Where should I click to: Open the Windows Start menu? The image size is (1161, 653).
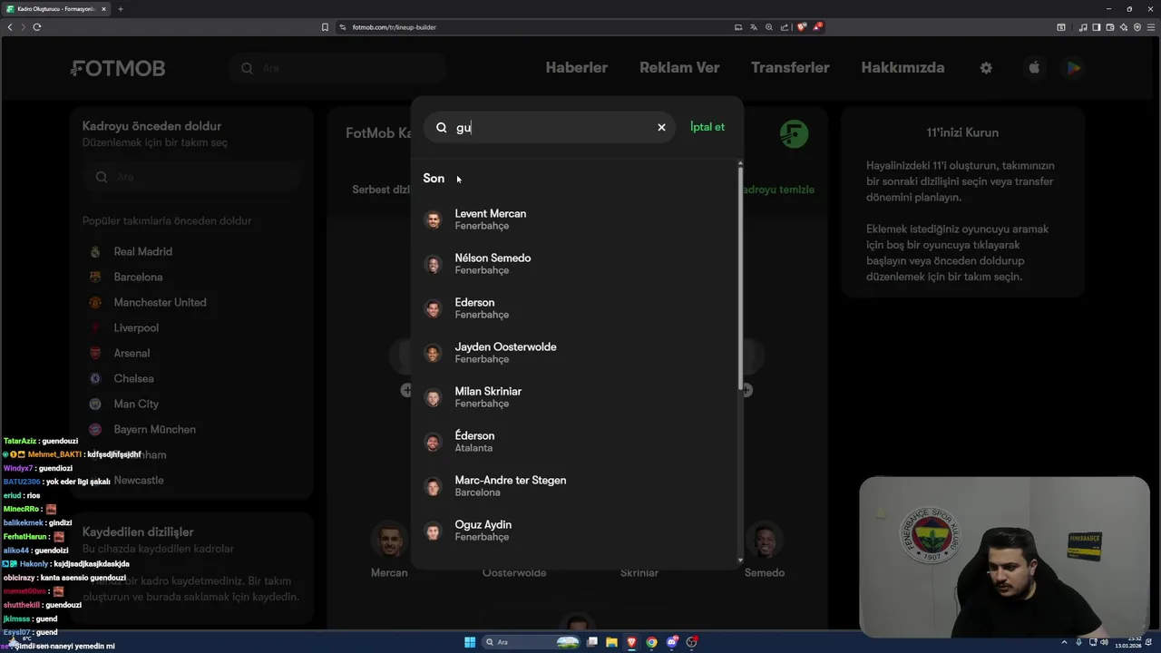tap(470, 642)
